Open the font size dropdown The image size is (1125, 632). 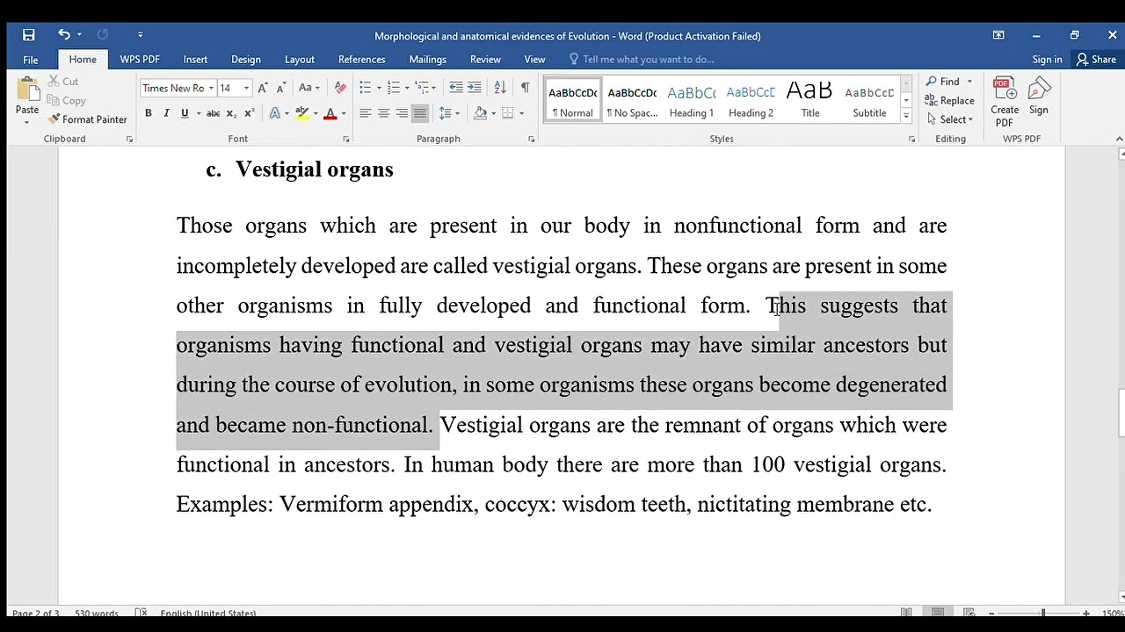246,88
